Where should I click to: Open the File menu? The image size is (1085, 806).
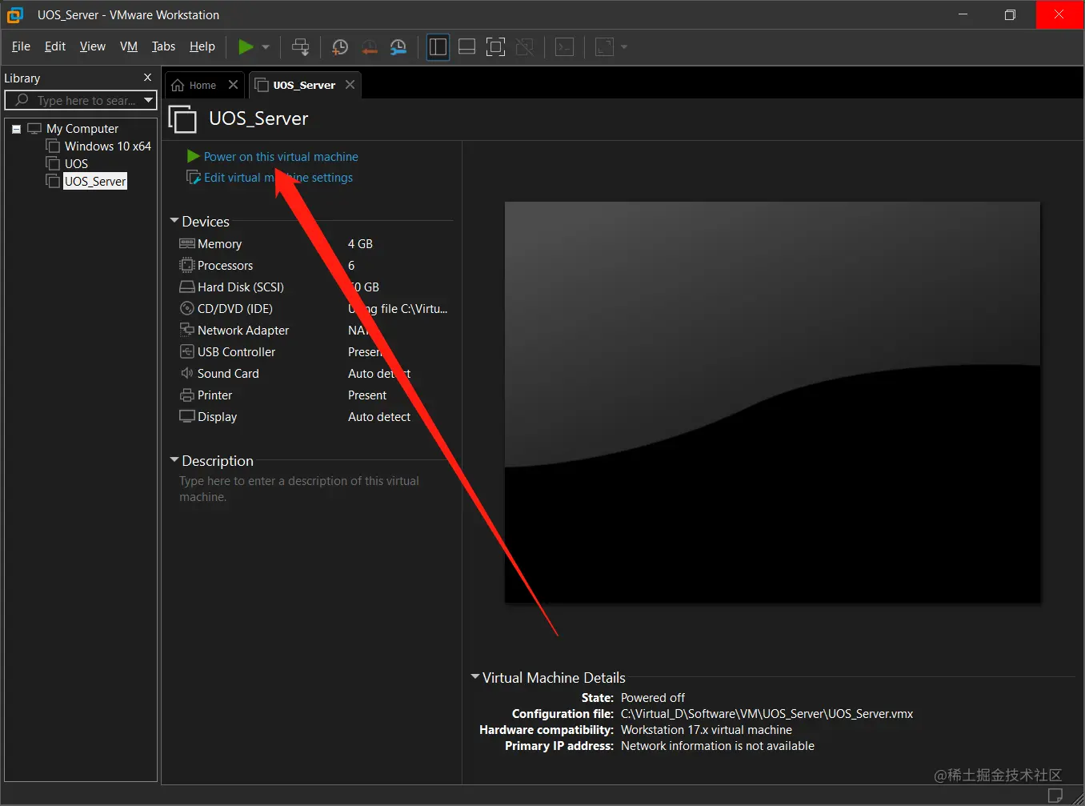tap(21, 46)
